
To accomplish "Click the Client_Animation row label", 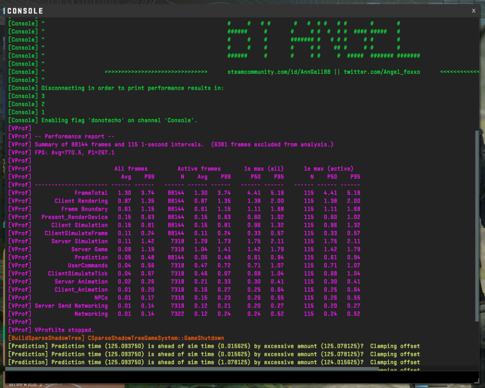I will coord(81,289).
